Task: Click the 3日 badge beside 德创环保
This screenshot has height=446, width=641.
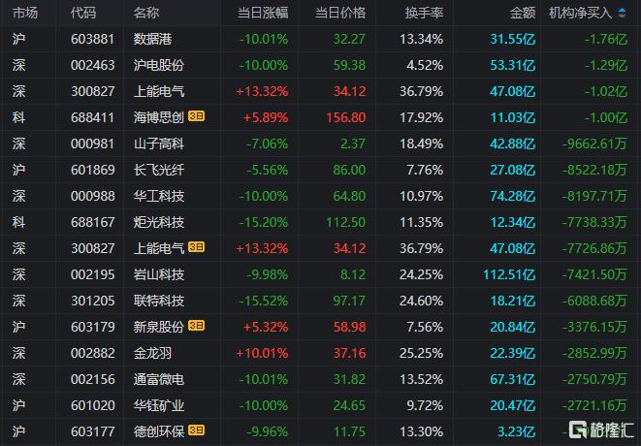Action: tap(197, 429)
